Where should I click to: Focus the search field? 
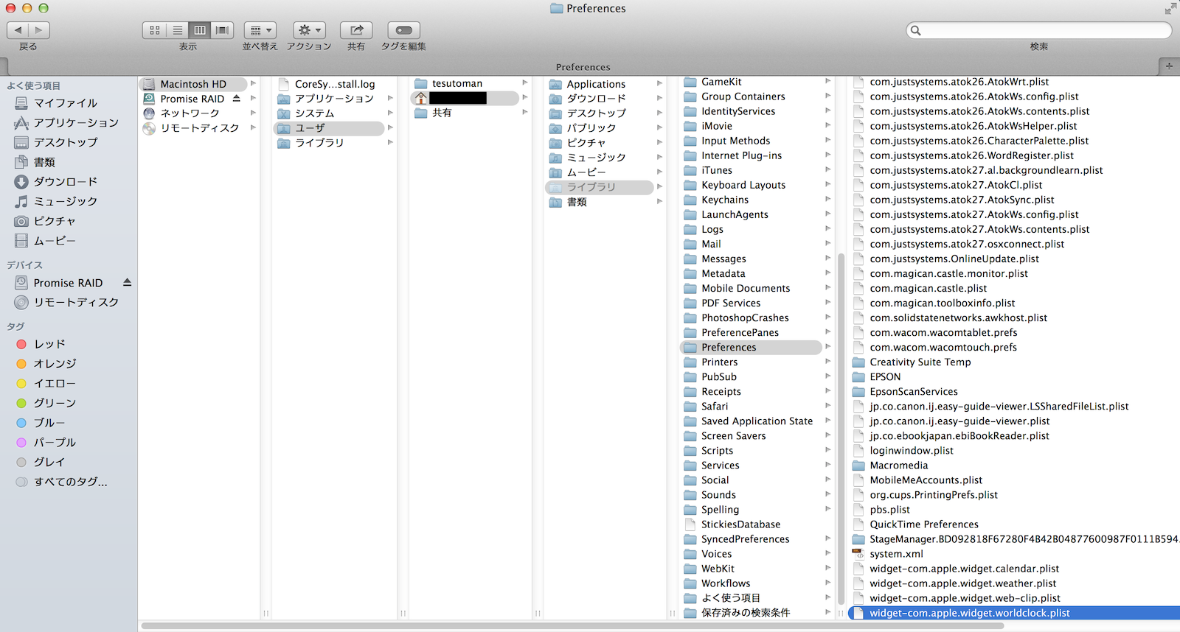click(x=1039, y=30)
